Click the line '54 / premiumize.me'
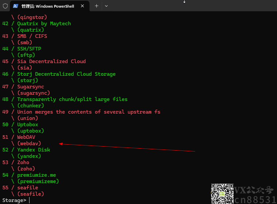The height and width of the screenshot is (204, 277). [x=29, y=175]
